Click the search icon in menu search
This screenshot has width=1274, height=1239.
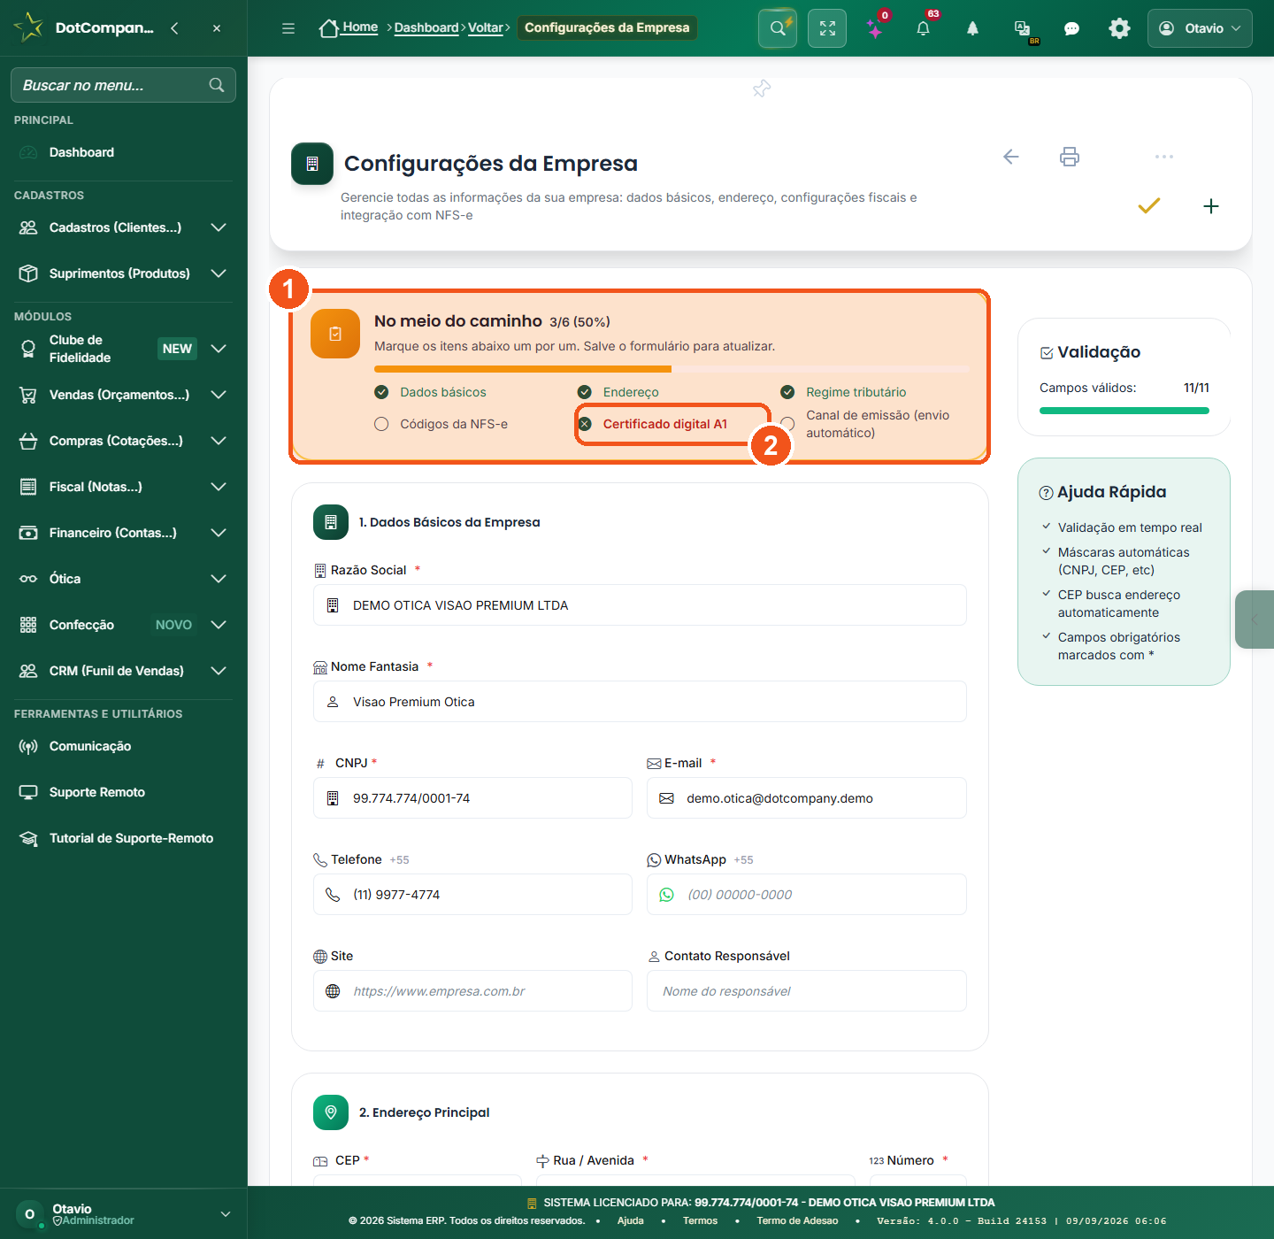tap(217, 85)
